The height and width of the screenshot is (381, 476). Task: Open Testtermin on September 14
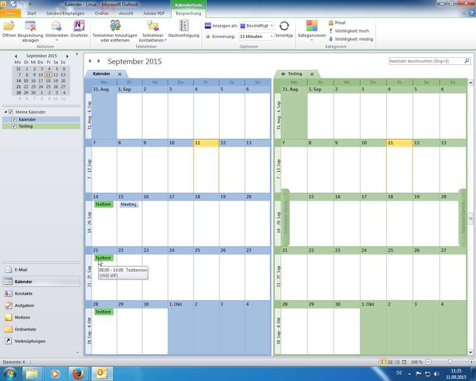pos(104,204)
